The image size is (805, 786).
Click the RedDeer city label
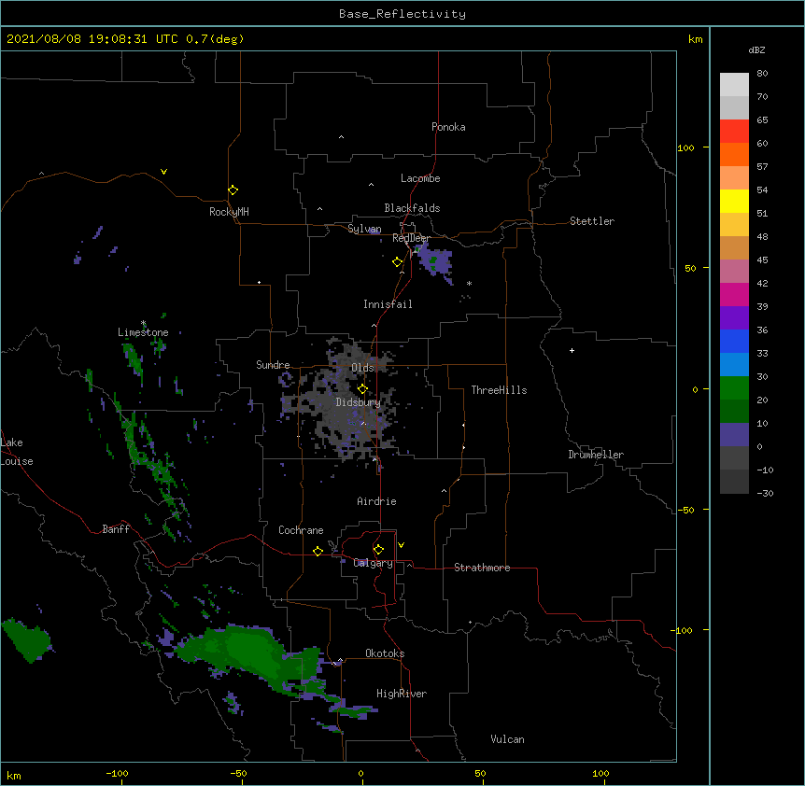tap(411, 238)
